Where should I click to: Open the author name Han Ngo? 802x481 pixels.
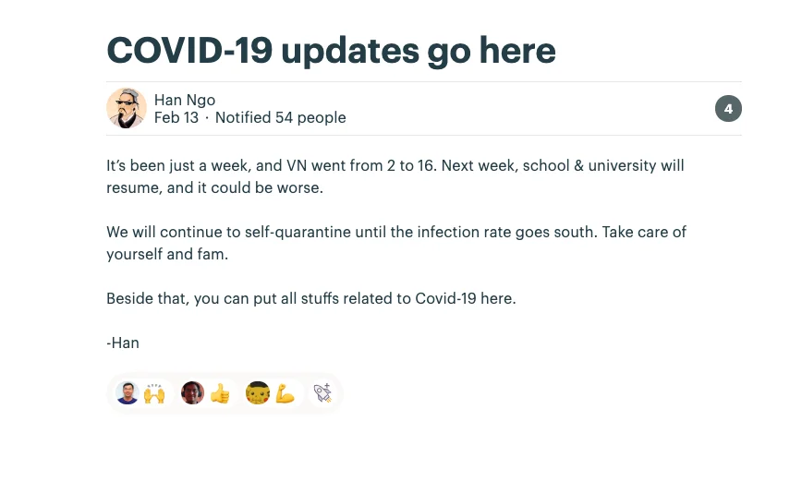(x=185, y=100)
